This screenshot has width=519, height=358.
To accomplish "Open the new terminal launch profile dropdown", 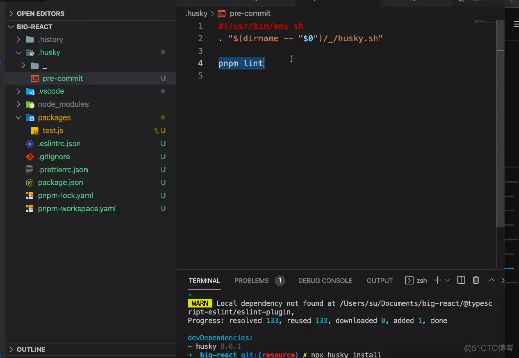I will point(447,280).
